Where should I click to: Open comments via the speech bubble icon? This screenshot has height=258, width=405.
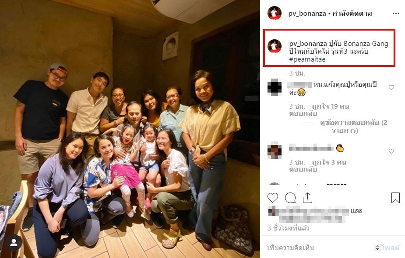(x=290, y=198)
